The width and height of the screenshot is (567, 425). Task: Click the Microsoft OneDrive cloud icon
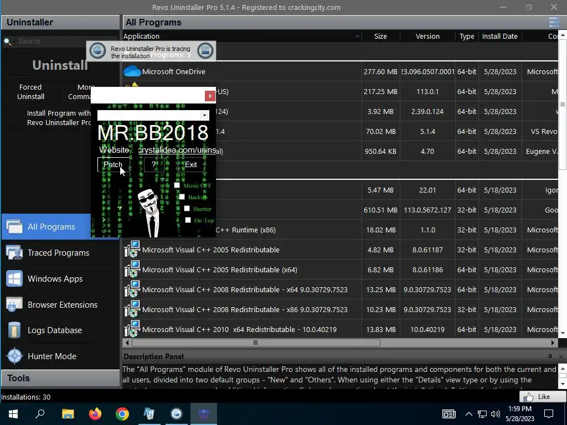point(132,71)
